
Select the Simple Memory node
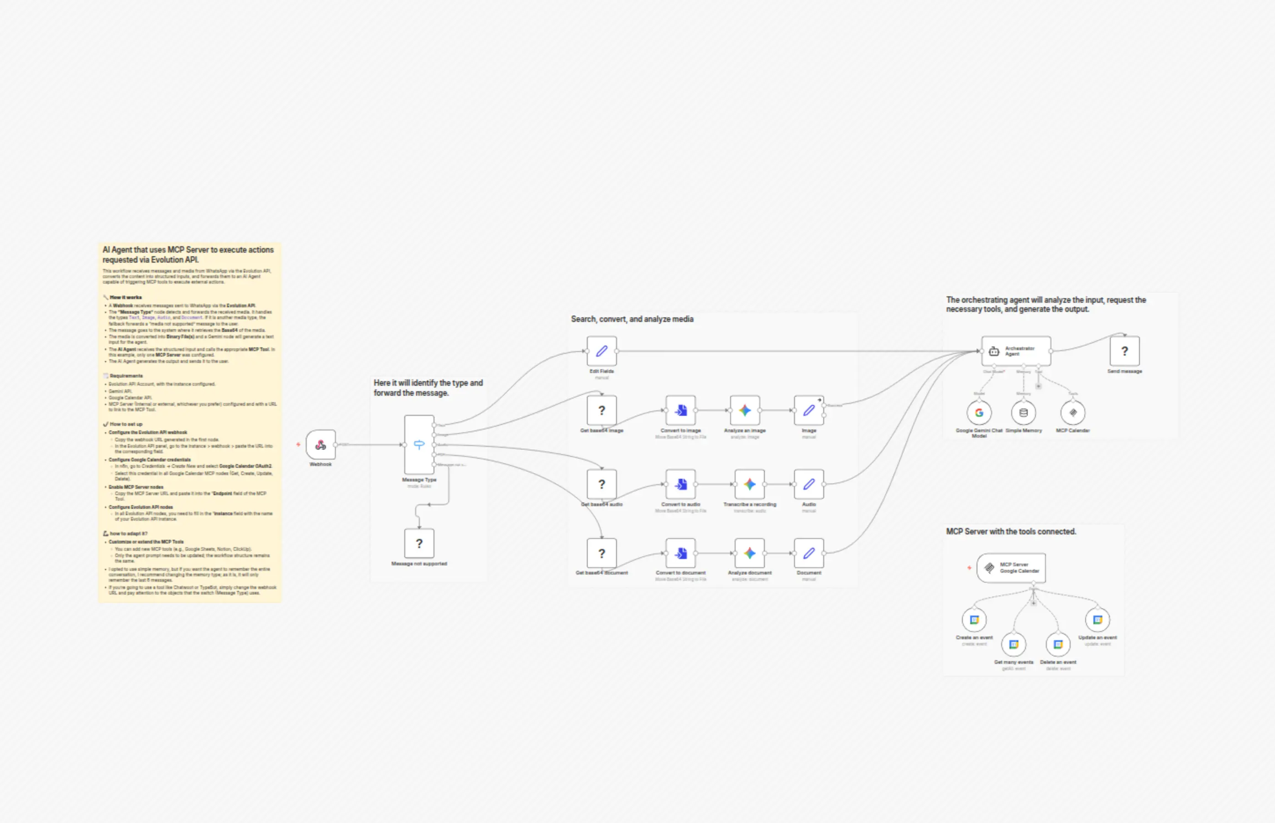pyautogui.click(x=1023, y=413)
